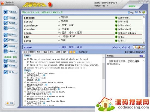Click the page status link at top

pos(42,12)
